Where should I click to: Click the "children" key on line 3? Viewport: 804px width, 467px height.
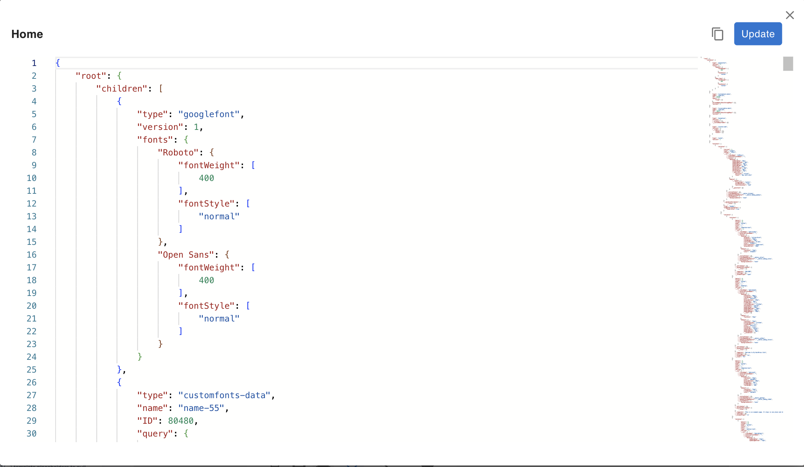click(x=122, y=89)
